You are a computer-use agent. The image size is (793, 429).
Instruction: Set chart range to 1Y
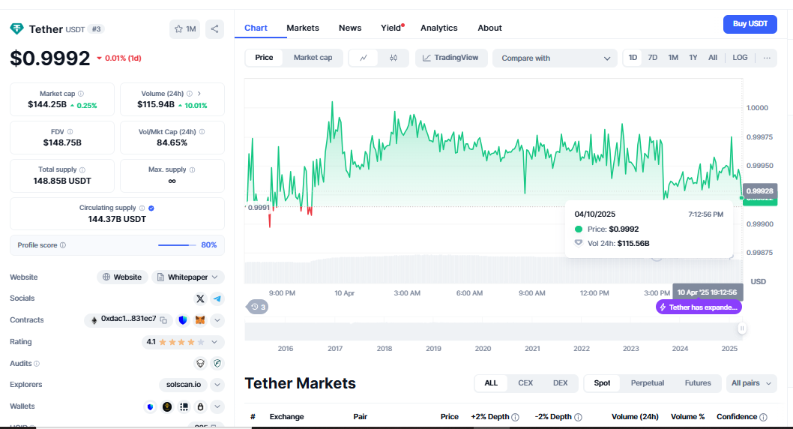pyautogui.click(x=693, y=58)
